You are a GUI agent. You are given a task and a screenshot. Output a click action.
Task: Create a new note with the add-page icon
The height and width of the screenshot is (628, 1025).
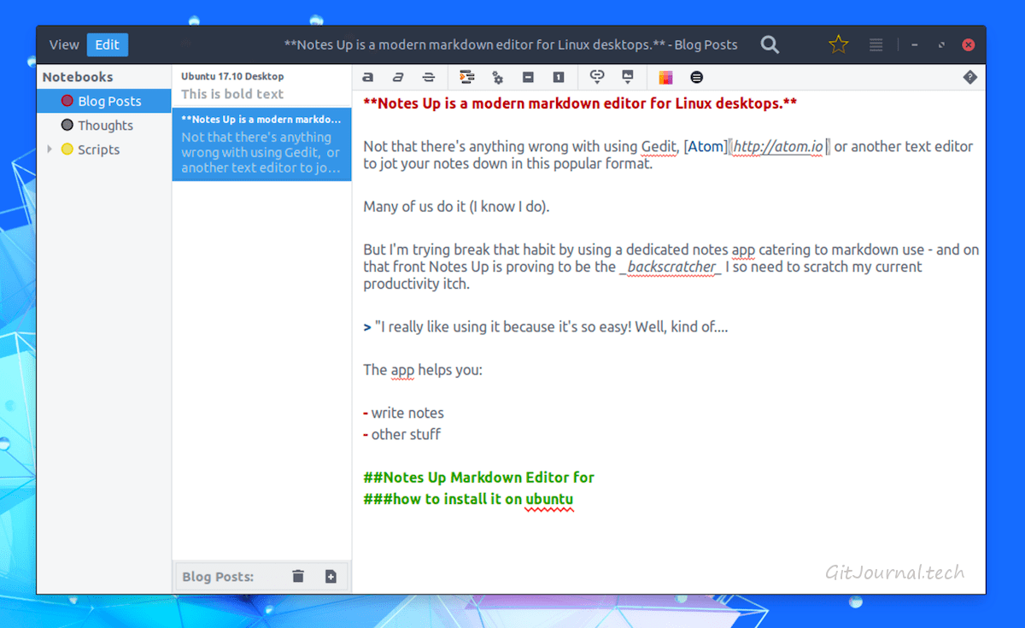point(331,577)
